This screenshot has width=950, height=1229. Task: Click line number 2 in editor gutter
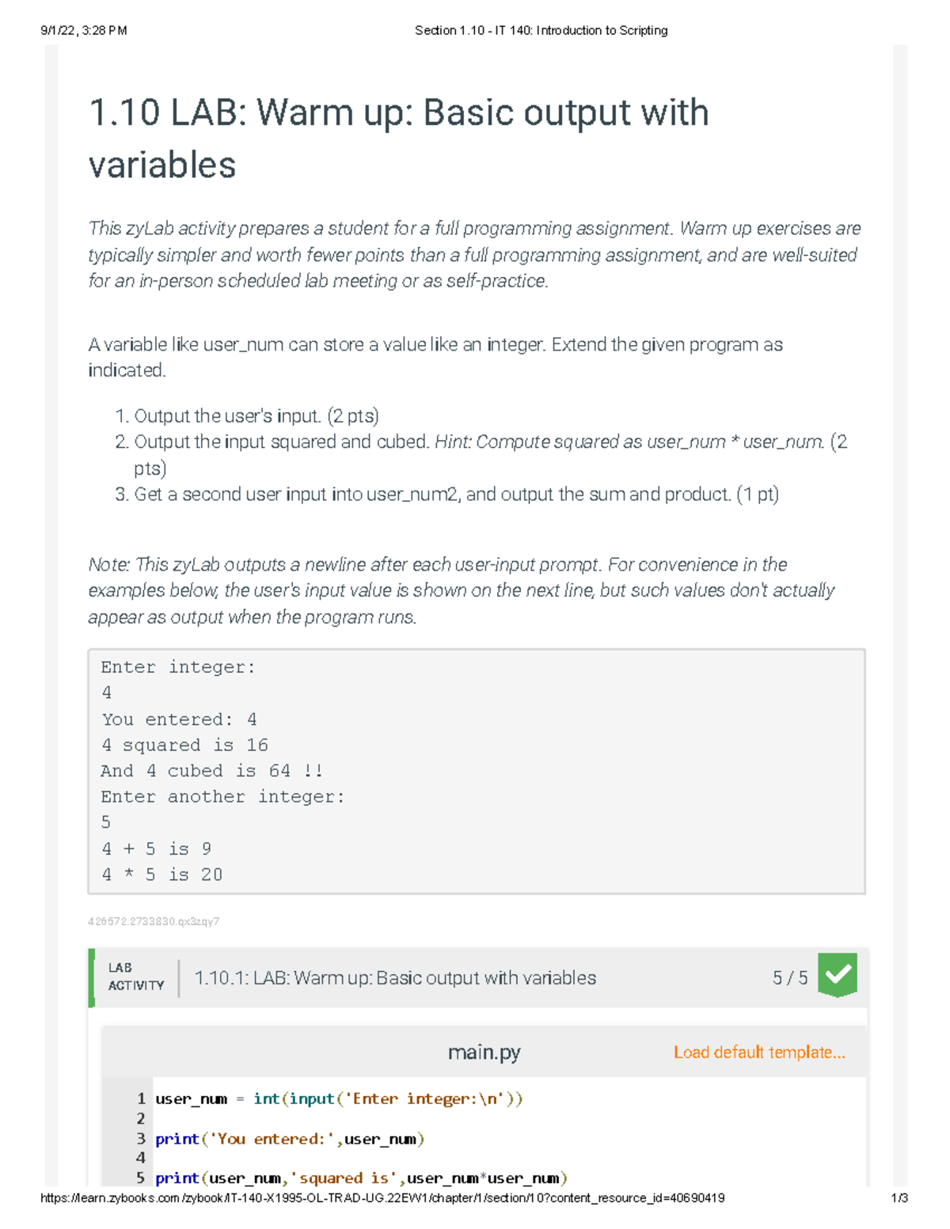pyautogui.click(x=141, y=1118)
